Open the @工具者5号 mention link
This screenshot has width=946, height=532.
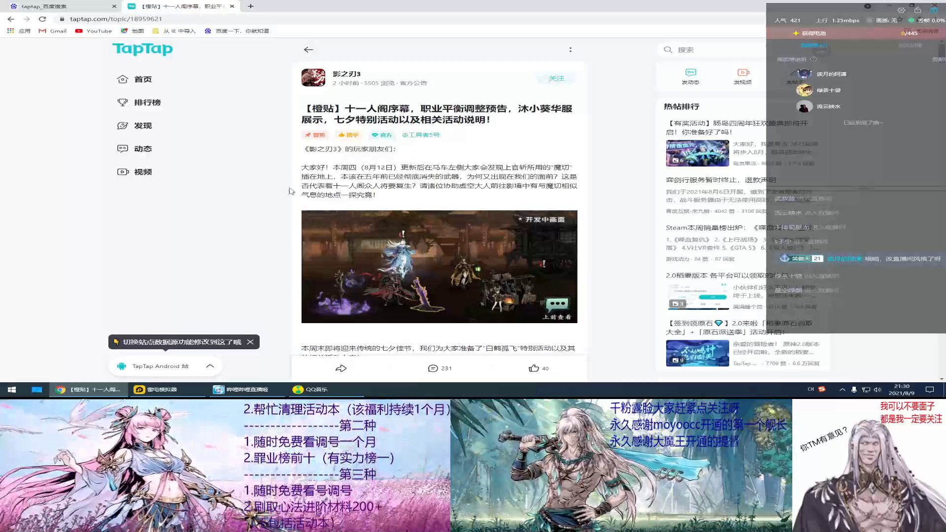(x=421, y=134)
